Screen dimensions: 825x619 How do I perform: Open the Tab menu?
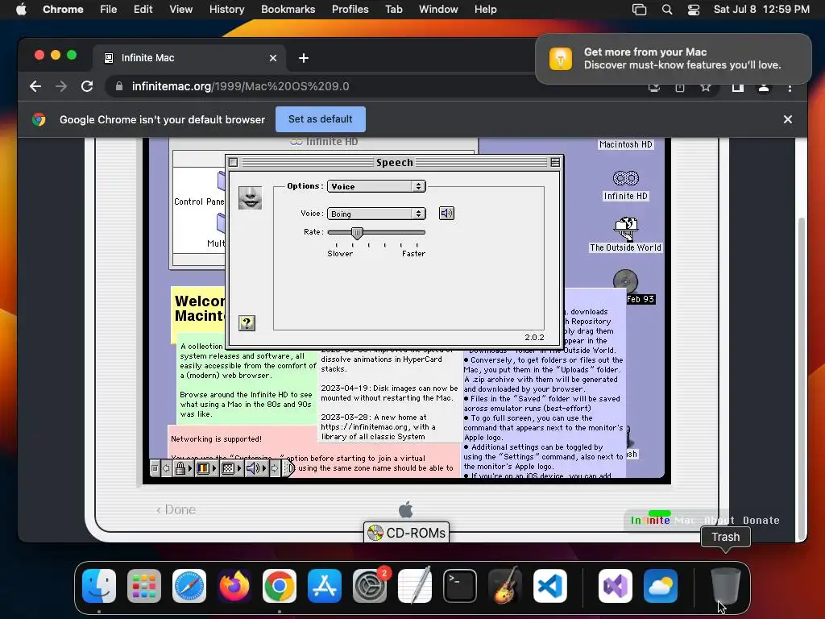pyautogui.click(x=393, y=10)
